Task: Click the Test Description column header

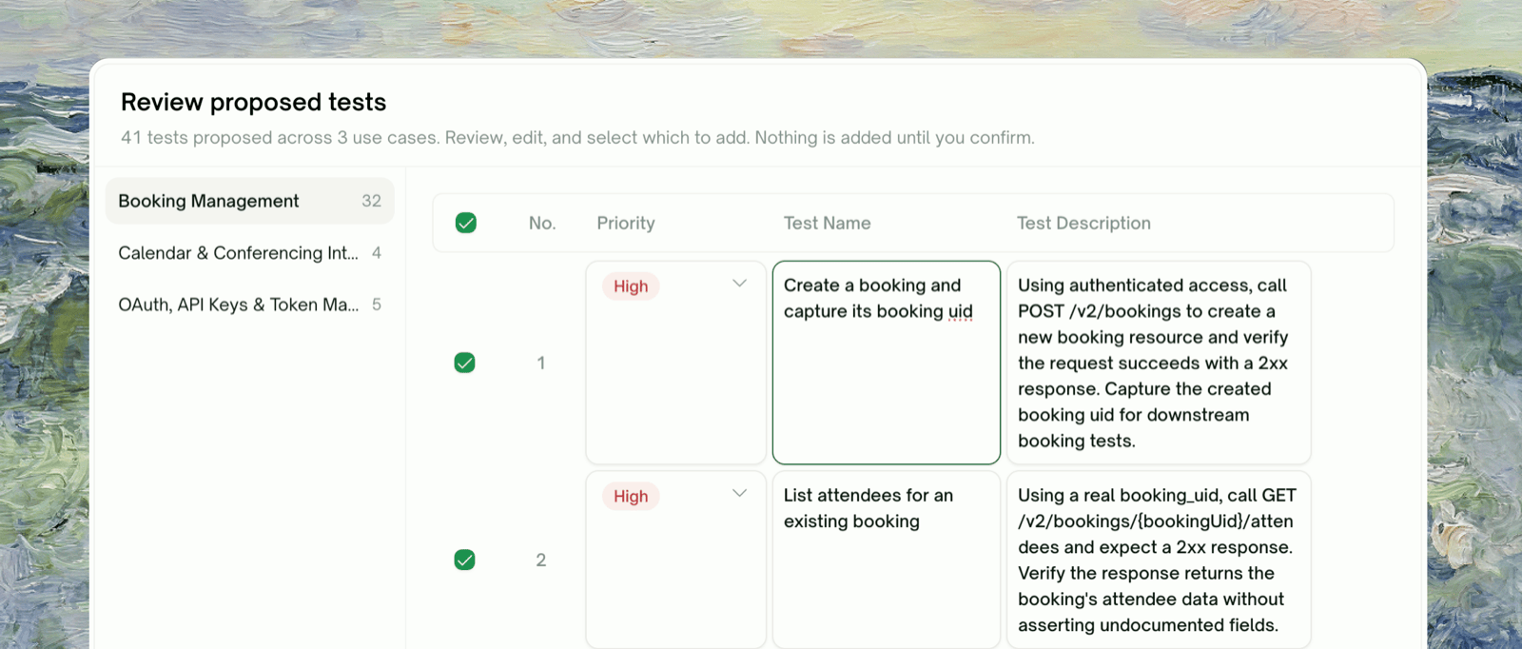Action: click(1083, 223)
